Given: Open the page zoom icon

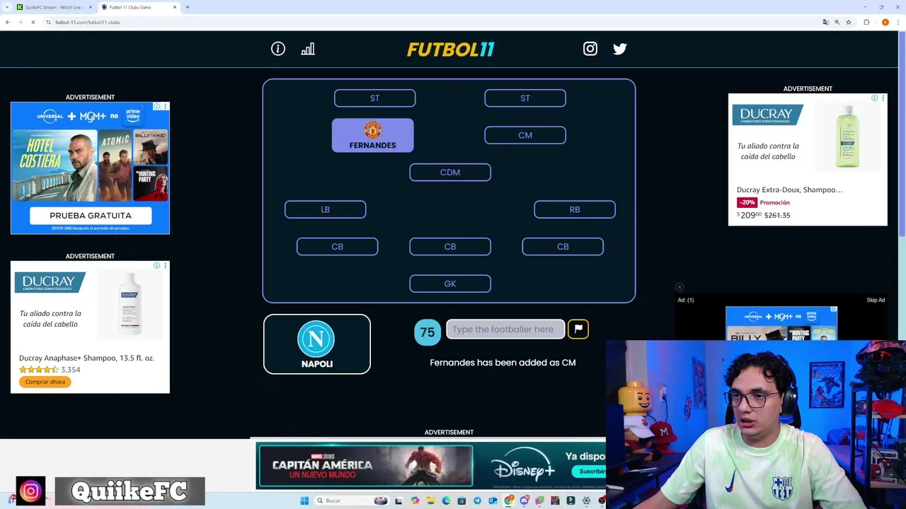Looking at the screenshot, I should tap(837, 22).
